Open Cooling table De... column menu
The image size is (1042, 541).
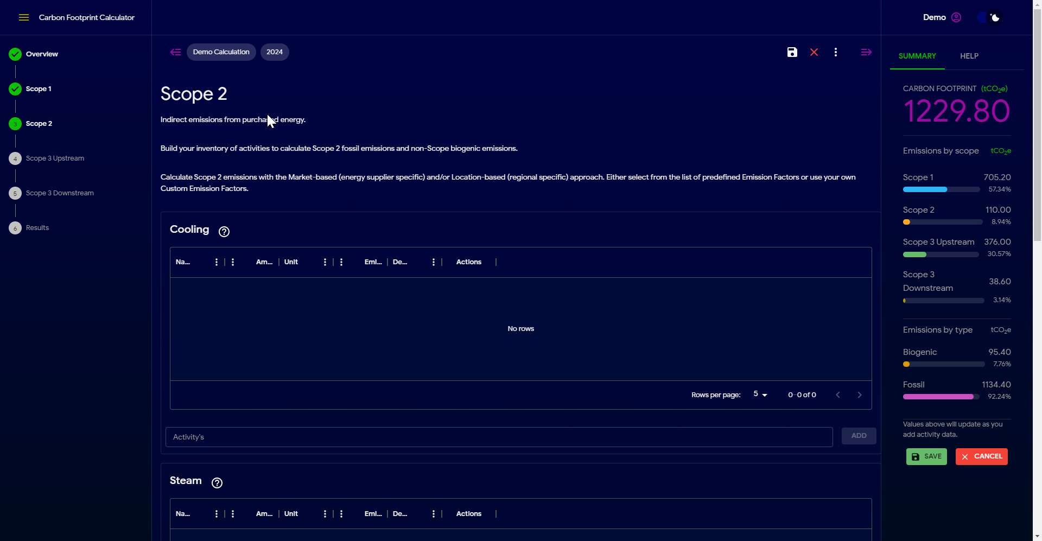[x=434, y=262]
